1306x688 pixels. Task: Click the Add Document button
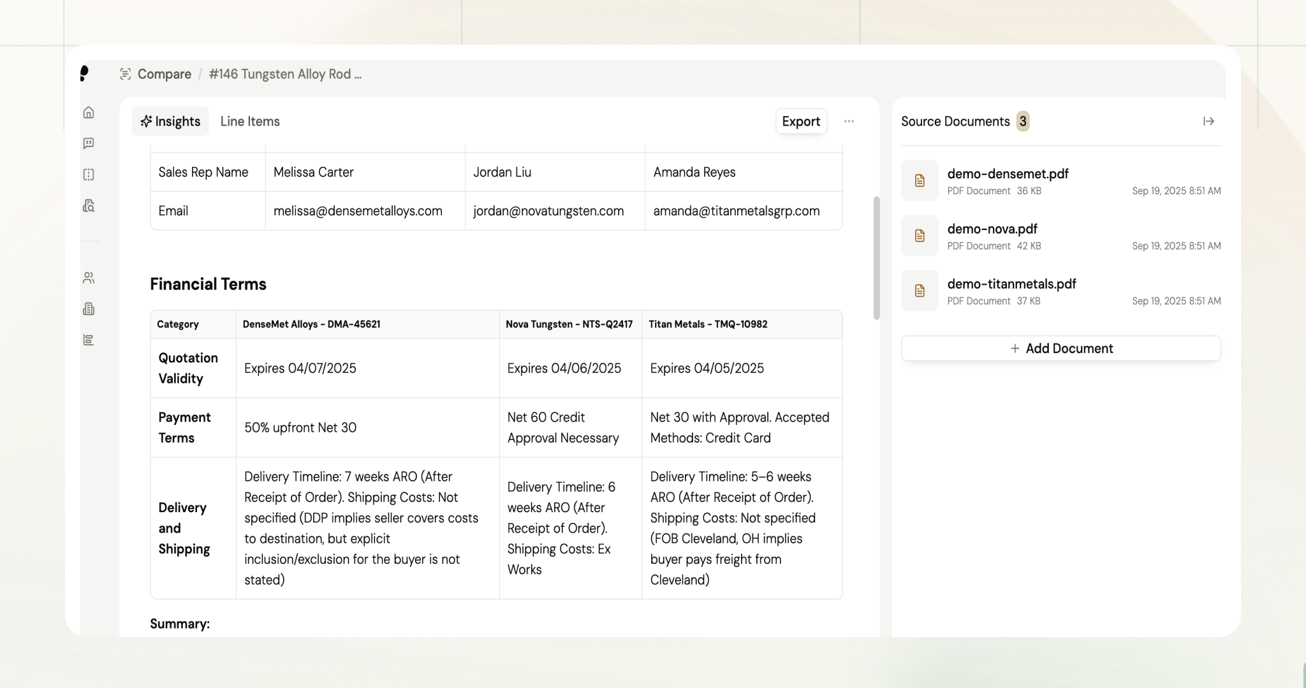pyautogui.click(x=1060, y=348)
